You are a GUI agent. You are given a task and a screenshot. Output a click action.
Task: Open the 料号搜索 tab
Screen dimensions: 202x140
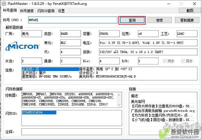pyautogui.click(x=27, y=11)
